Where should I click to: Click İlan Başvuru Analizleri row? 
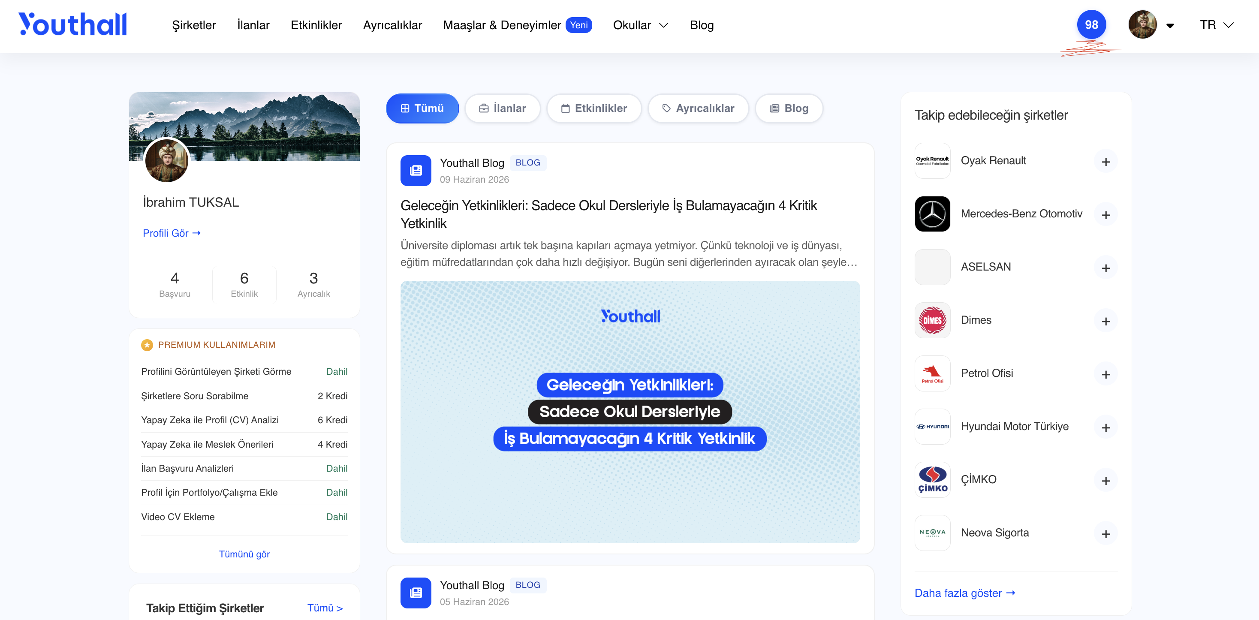click(x=244, y=469)
